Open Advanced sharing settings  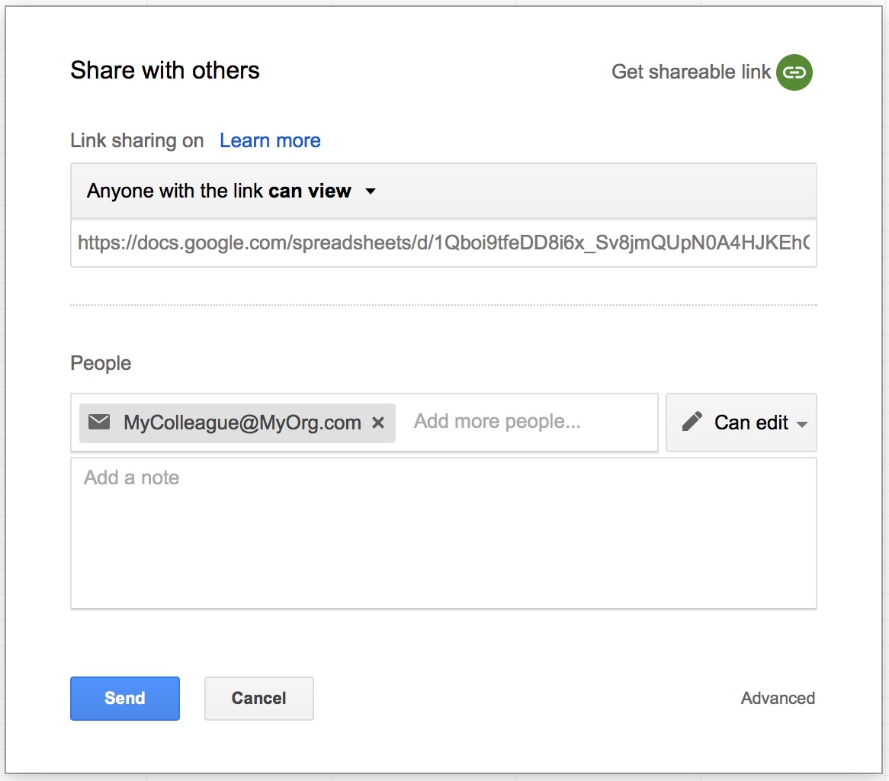tap(778, 698)
